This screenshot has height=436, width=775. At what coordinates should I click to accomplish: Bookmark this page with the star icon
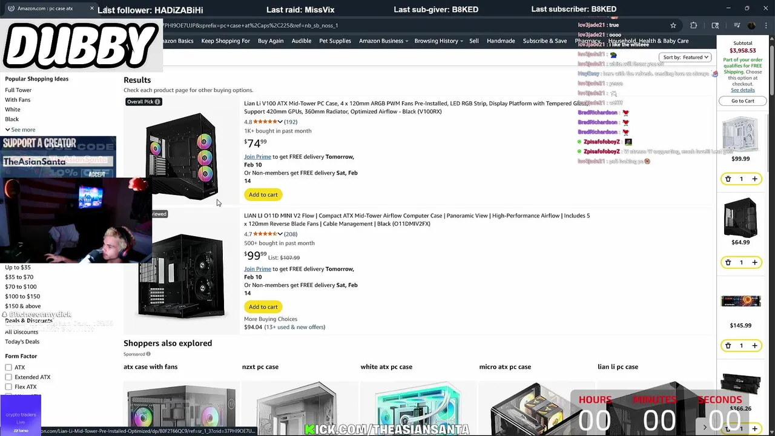tap(673, 25)
